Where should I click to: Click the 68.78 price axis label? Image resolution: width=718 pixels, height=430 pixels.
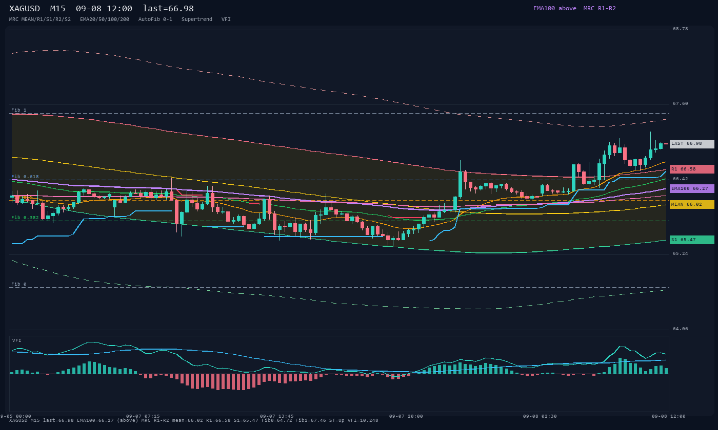(x=681, y=29)
